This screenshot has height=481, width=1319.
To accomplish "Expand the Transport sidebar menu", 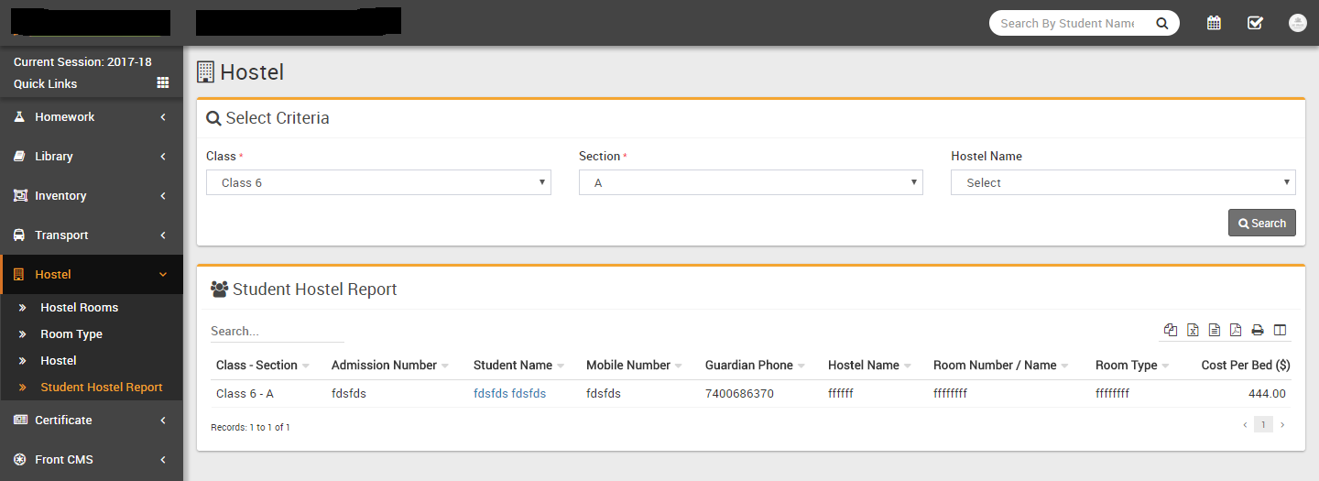I will tap(92, 235).
